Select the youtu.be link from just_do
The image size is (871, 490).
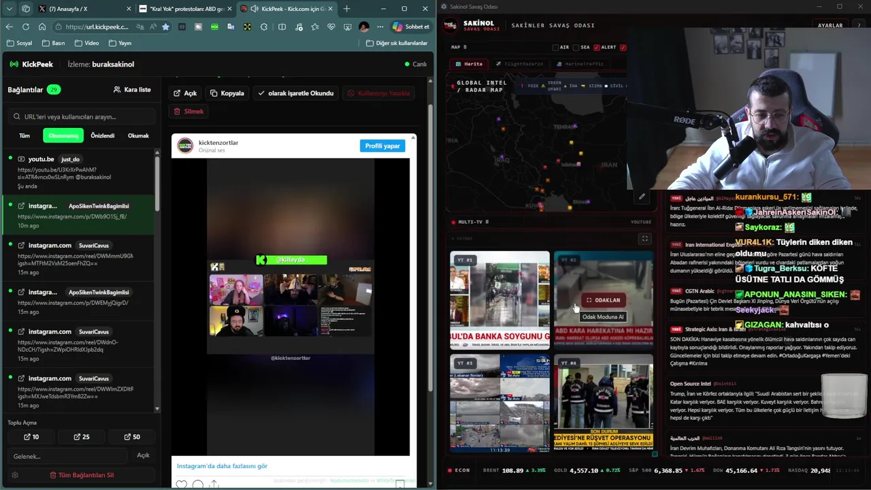[78, 172]
